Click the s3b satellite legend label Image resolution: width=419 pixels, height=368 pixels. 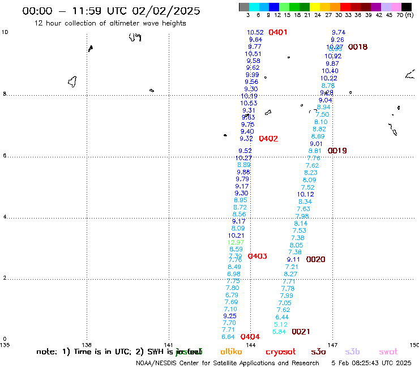352,352
